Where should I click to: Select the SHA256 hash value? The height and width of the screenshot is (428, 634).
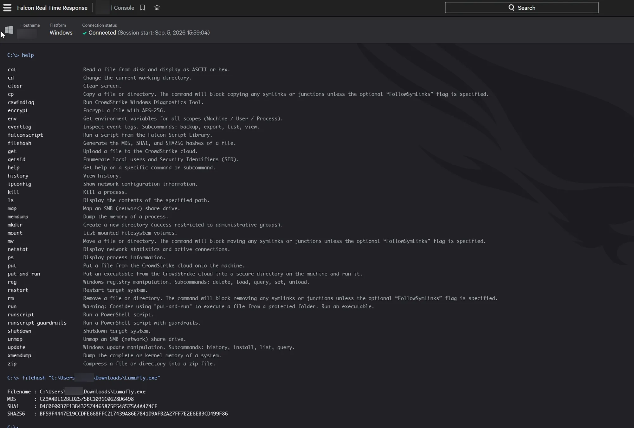click(x=133, y=414)
